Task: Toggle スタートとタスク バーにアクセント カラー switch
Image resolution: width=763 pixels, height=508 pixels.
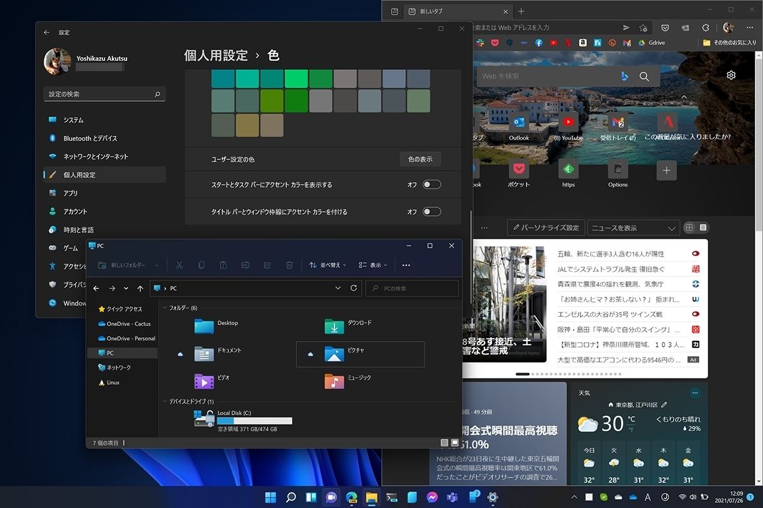Action: click(x=432, y=185)
